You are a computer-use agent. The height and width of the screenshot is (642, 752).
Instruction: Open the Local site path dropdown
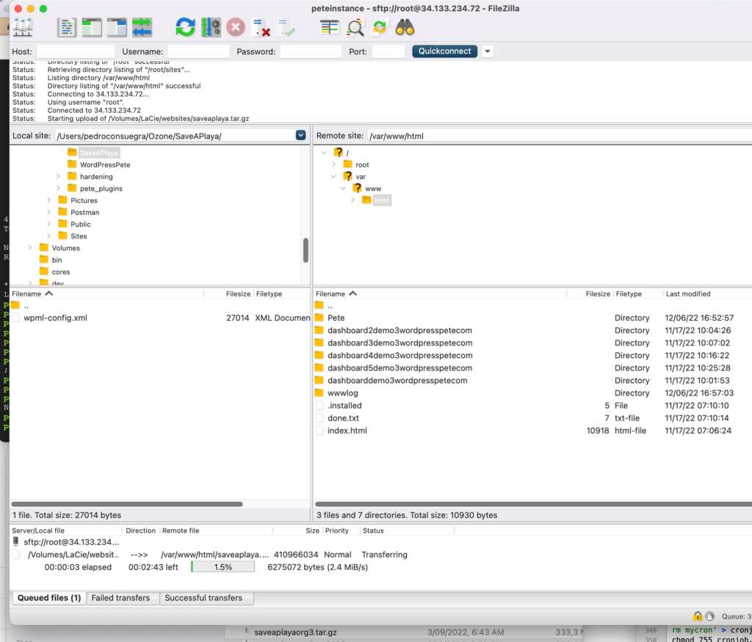click(x=300, y=136)
